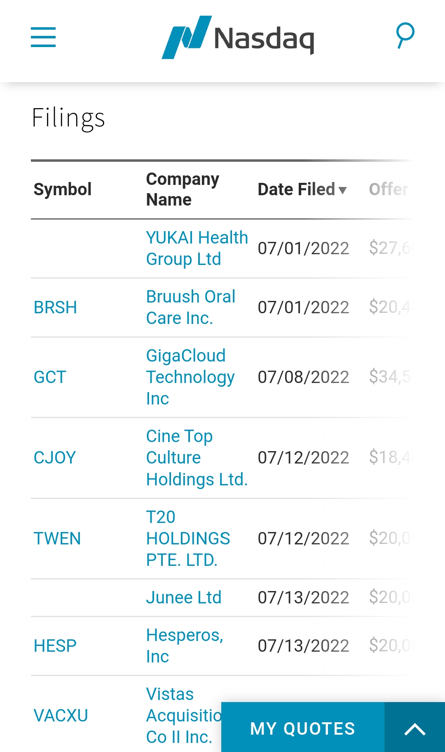The width and height of the screenshot is (445, 752).
Task: Click the Nasdaq logo
Action: (238, 38)
